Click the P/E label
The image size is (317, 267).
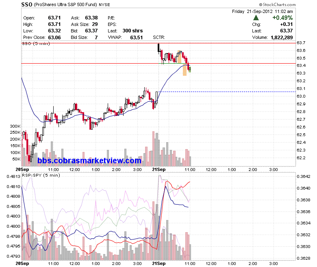[x=111, y=18]
